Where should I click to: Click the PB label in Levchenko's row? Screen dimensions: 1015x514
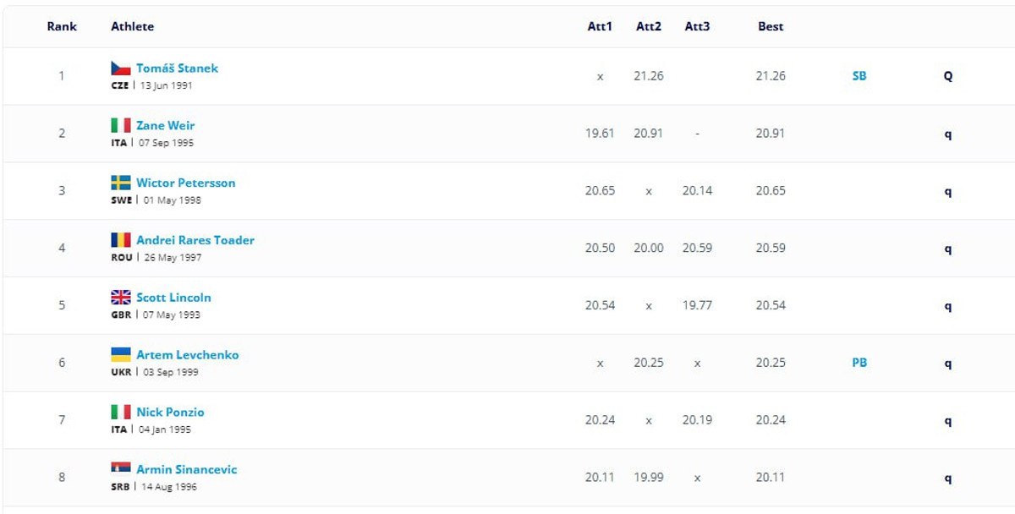tap(859, 363)
